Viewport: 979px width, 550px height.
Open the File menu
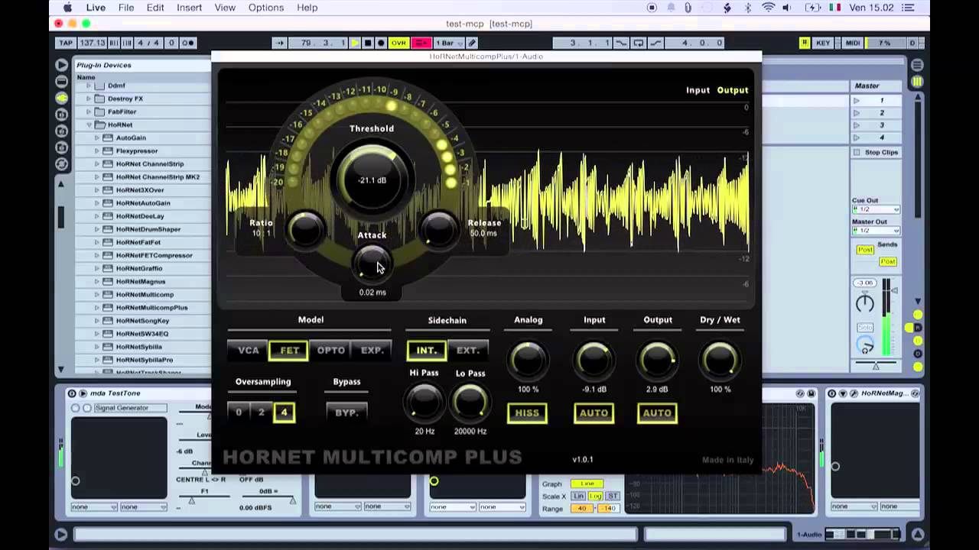[x=126, y=8]
